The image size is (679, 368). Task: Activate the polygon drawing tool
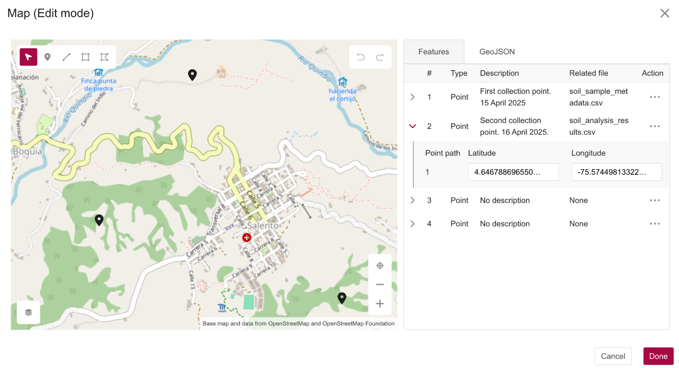point(104,57)
